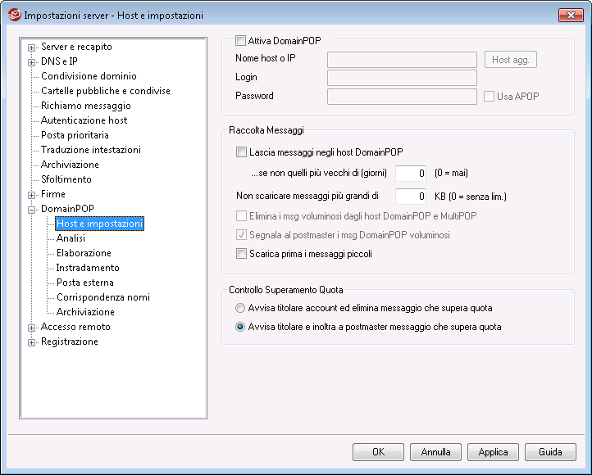592x475 pixels.
Task: Click the Applica button
Action: pos(493,451)
